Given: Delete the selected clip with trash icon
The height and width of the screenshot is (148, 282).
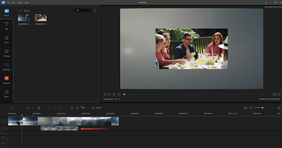Looking at the screenshot, I should (39, 108).
